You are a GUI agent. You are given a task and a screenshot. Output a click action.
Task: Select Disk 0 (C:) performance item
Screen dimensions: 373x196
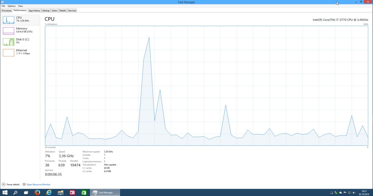(20, 41)
